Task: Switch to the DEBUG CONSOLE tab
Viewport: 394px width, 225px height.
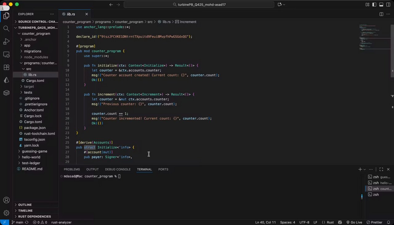Action: (x=118, y=169)
